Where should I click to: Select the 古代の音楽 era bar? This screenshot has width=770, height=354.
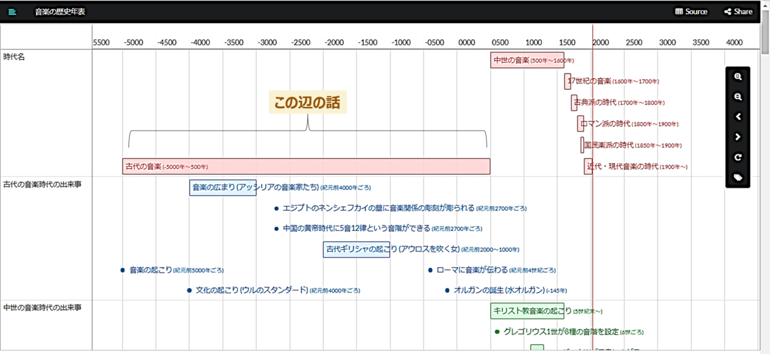[x=306, y=166]
